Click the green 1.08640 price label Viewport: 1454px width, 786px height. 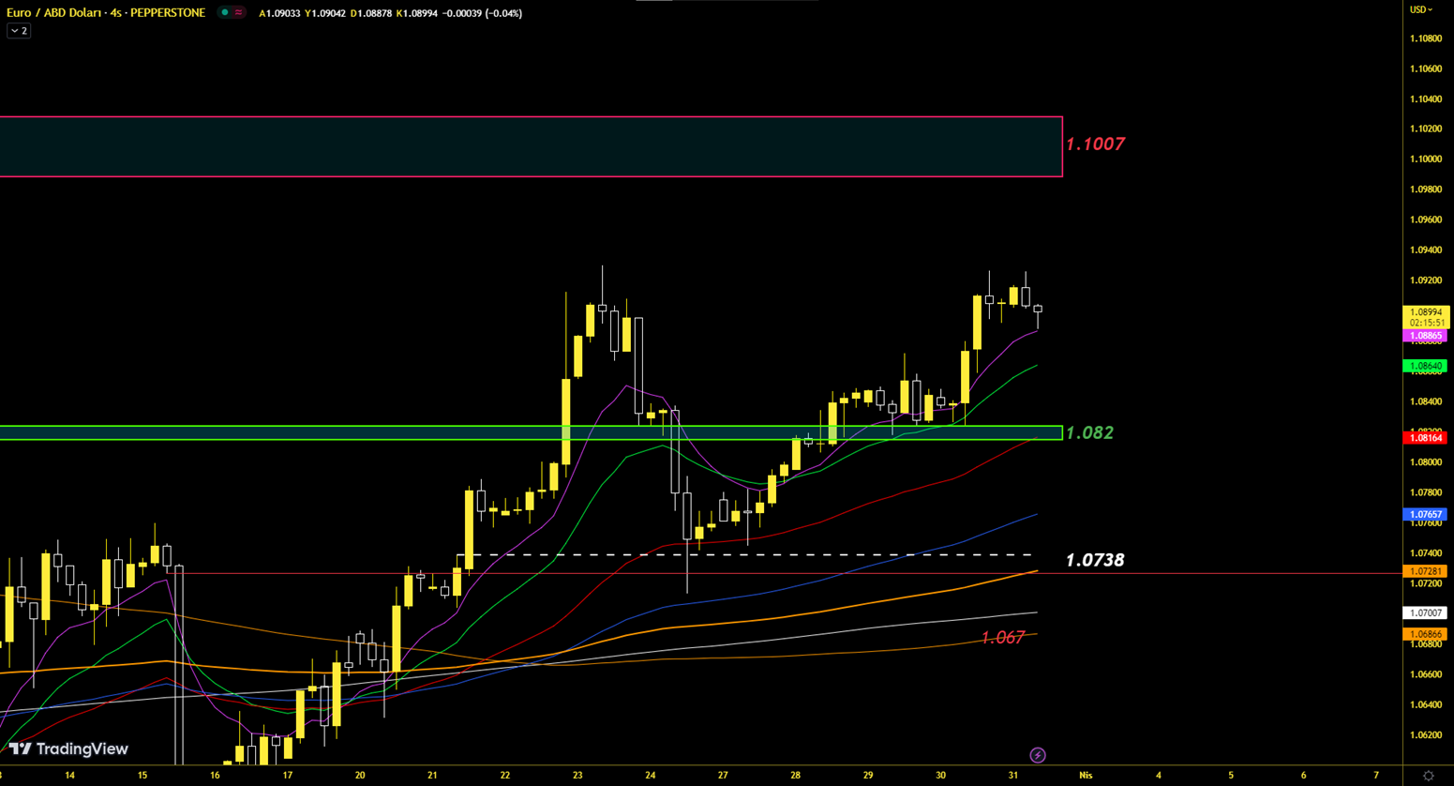[1426, 366]
